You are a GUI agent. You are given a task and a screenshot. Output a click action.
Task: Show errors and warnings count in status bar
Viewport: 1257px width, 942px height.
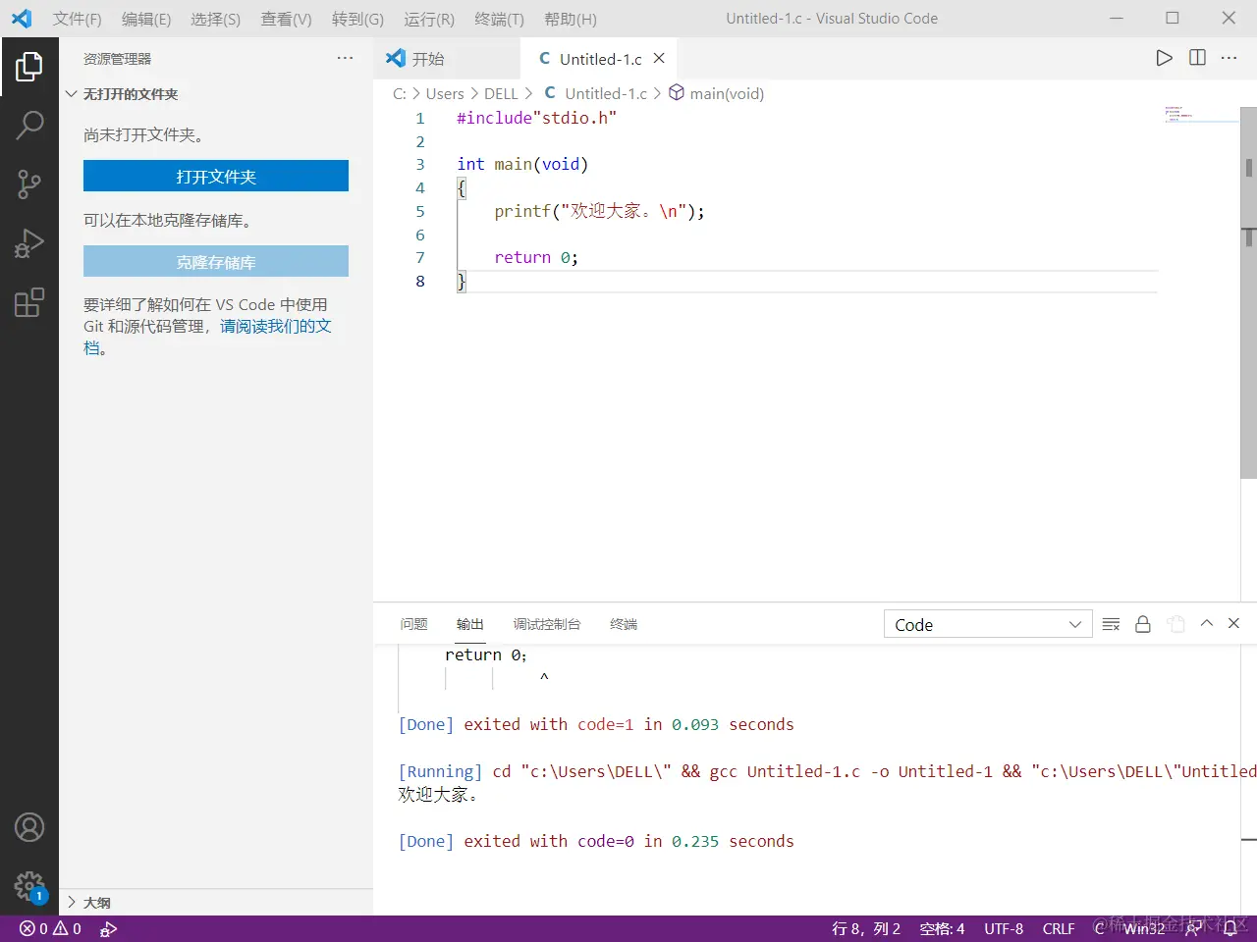coord(50,928)
